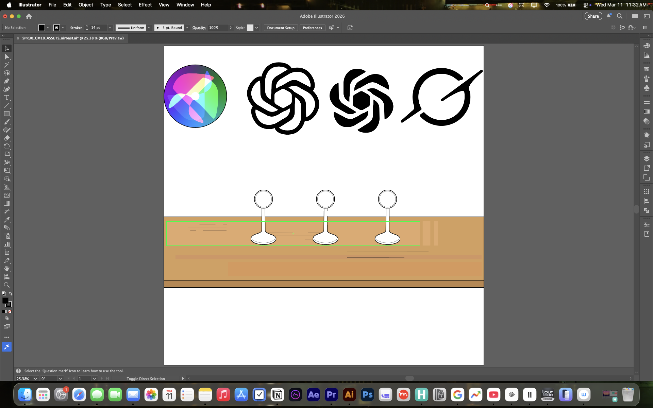The image size is (653, 408).
Task: Swap fill and stroke colors
Action: [x=11, y=293]
